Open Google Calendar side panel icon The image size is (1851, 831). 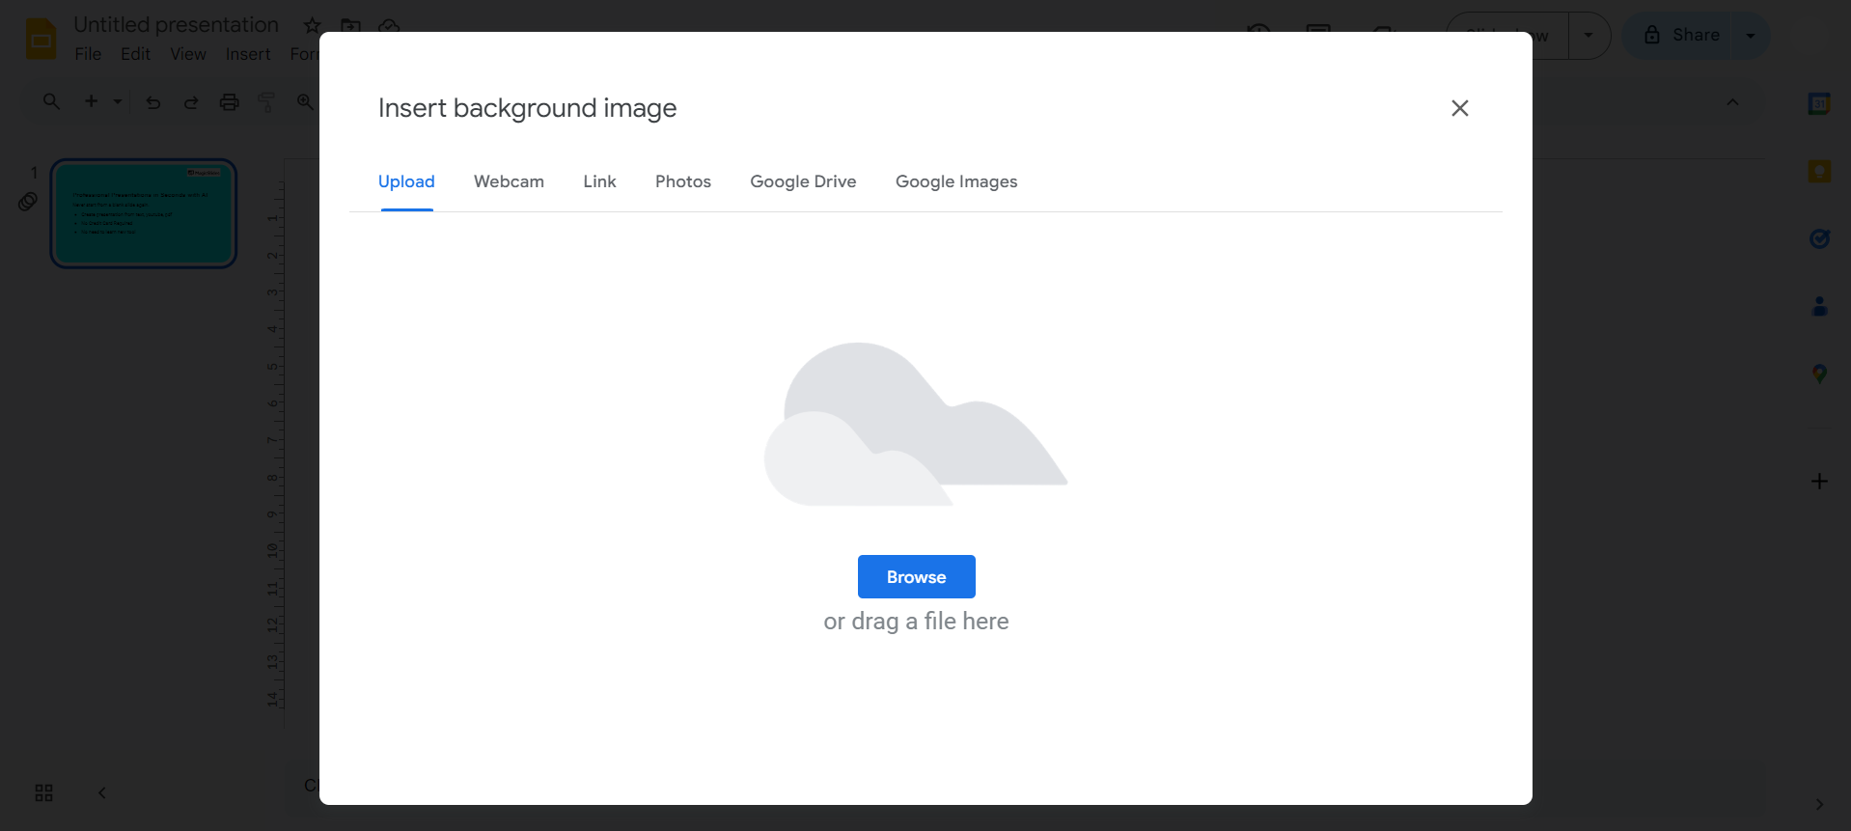[x=1819, y=104]
